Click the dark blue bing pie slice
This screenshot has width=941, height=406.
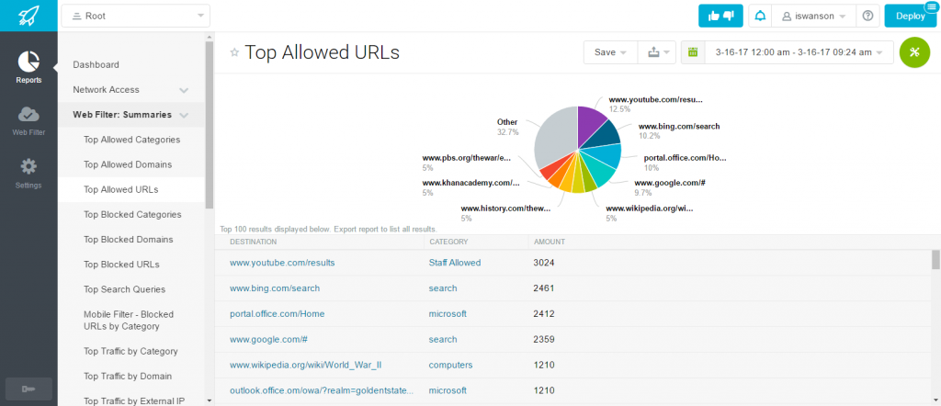tap(605, 136)
